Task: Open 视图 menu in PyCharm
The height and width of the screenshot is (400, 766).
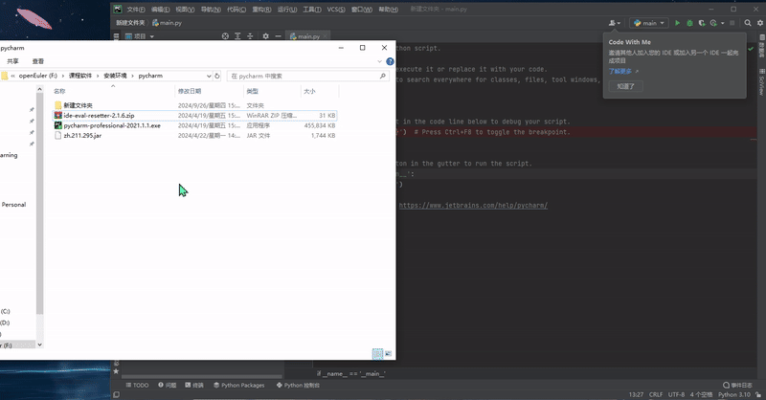Action: click(x=185, y=10)
